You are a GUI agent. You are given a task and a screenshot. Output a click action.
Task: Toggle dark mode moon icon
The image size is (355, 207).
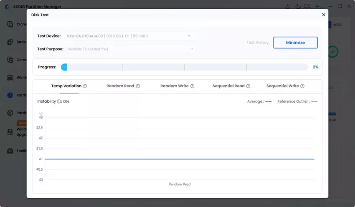pos(298,6)
